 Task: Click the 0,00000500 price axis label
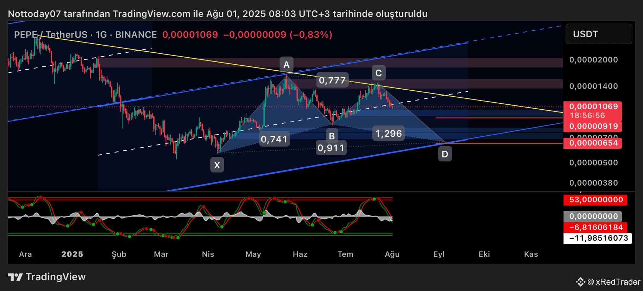tap(593, 163)
